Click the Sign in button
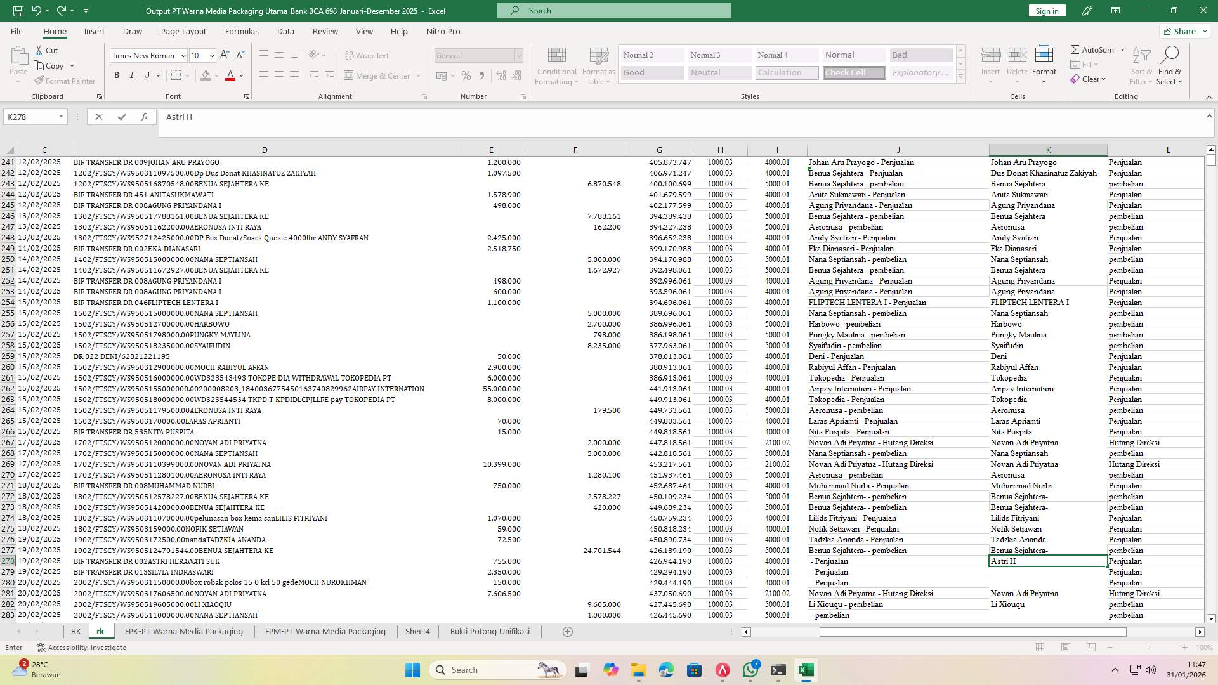This screenshot has width=1218, height=685. 1046,11
